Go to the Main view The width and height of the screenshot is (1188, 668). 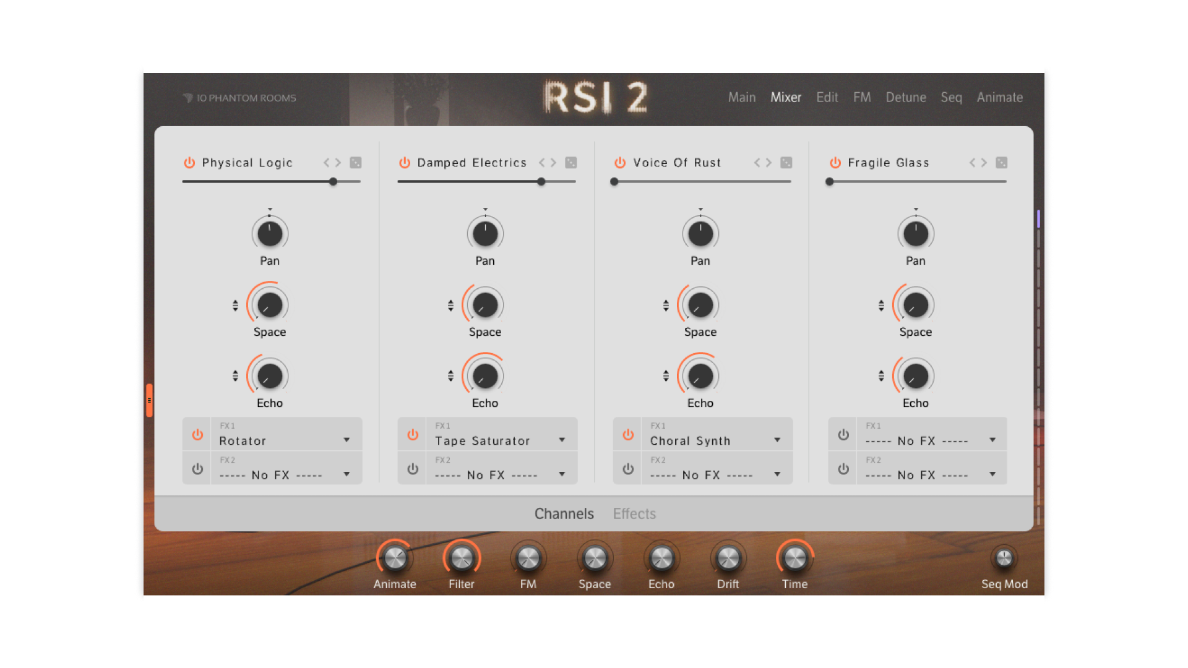[742, 97]
